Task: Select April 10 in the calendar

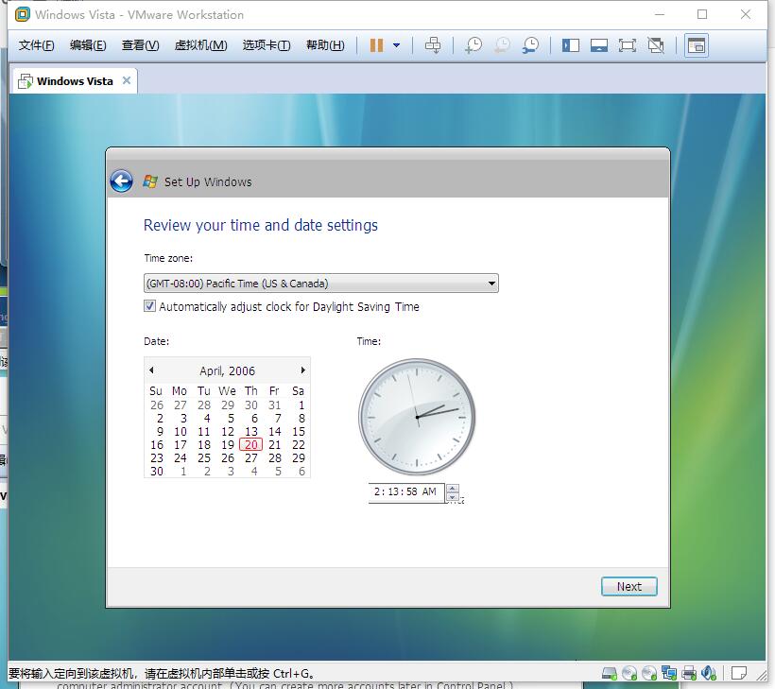Action: 181,432
